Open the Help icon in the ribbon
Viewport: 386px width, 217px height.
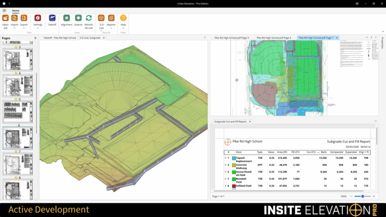[124, 18]
